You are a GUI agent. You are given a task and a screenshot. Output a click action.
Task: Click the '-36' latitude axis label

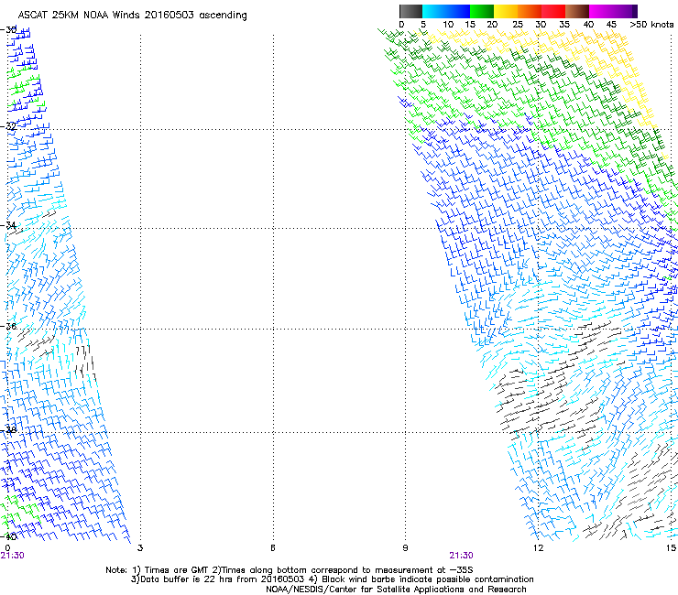pyautogui.click(x=8, y=326)
